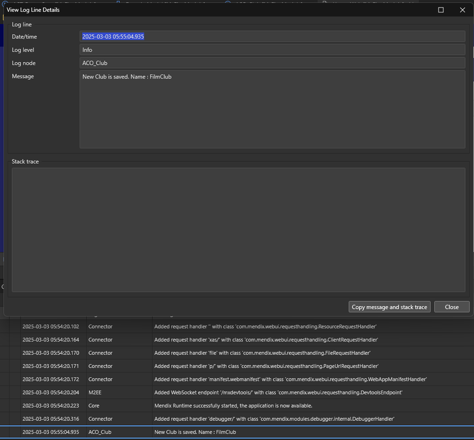This screenshot has width=474, height=440.
Task: Select timestamp 2025-03-03 05:54:20.172
Action: point(51,379)
